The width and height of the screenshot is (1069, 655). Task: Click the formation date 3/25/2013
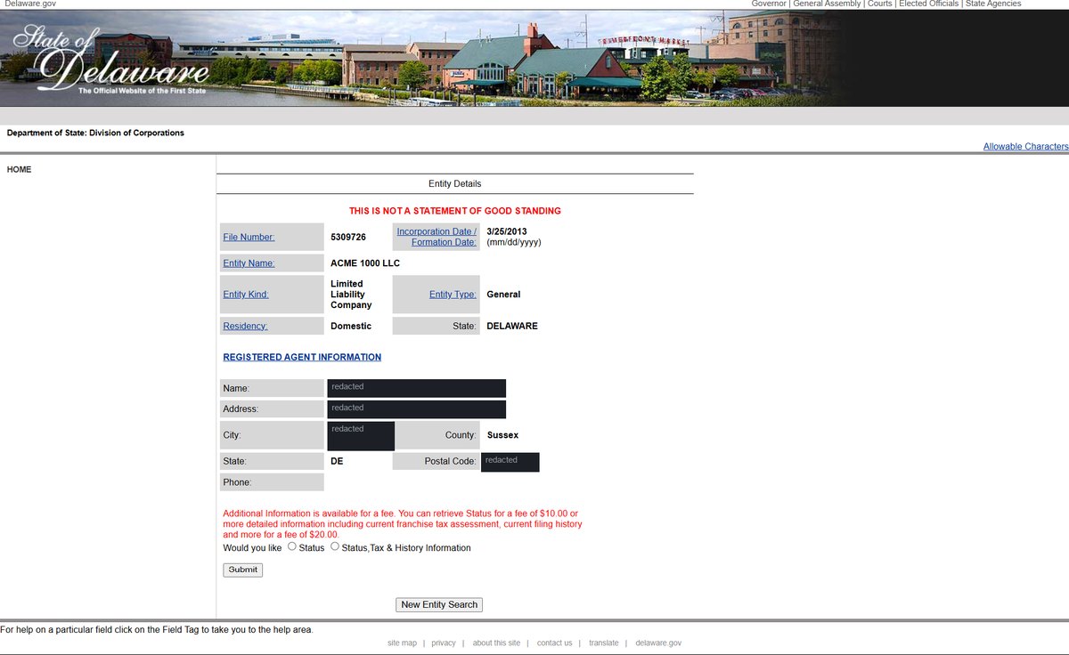(507, 231)
